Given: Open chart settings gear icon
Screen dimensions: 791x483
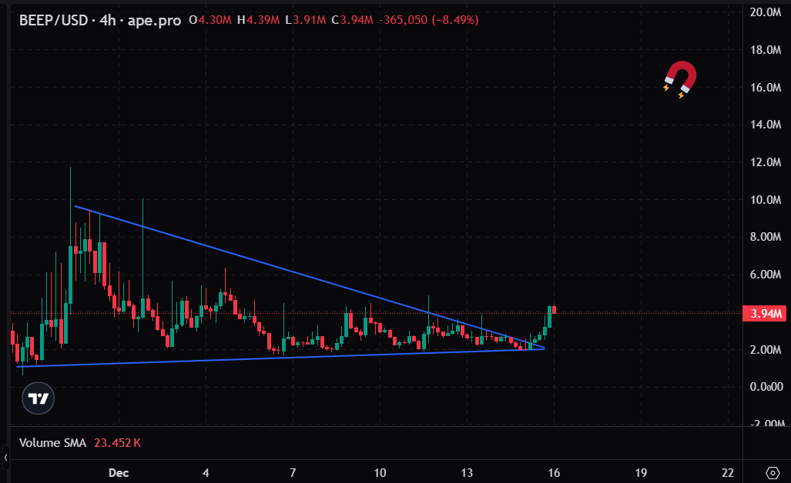Looking at the screenshot, I should [x=773, y=472].
